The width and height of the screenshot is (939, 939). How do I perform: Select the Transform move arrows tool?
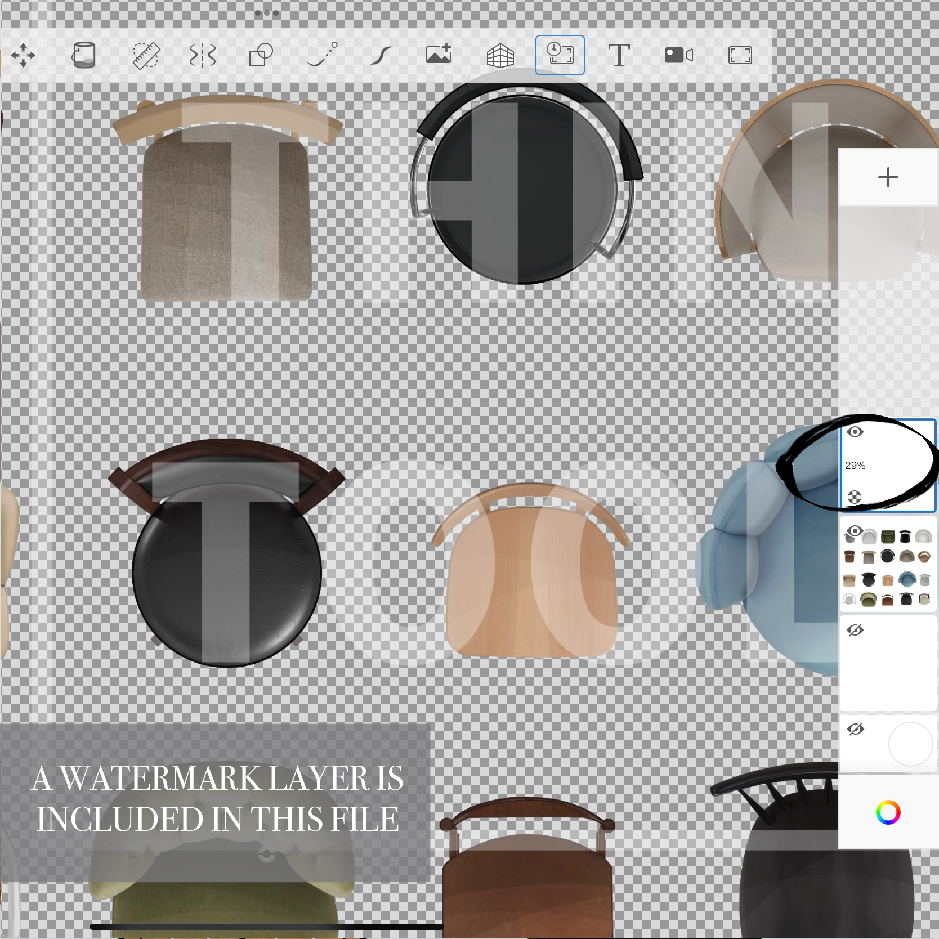(23, 55)
